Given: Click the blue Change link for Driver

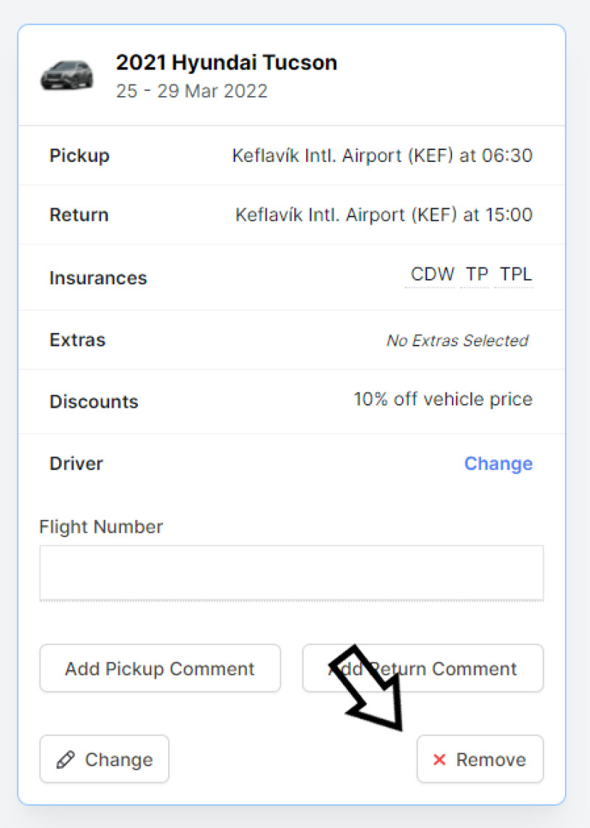Looking at the screenshot, I should (499, 464).
